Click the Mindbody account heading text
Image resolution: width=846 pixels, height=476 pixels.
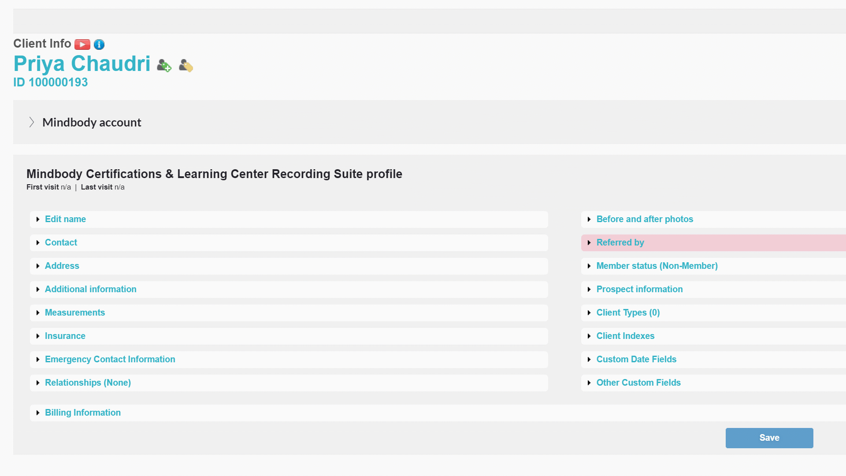click(92, 123)
